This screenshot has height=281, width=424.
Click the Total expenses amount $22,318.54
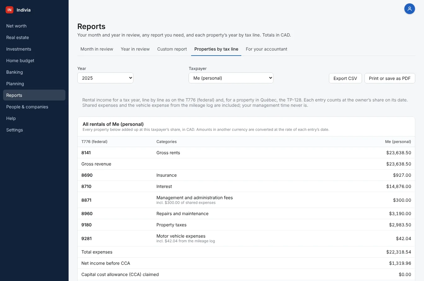[399, 252]
